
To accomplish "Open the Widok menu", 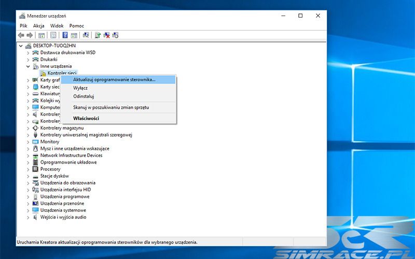I will (57, 25).
